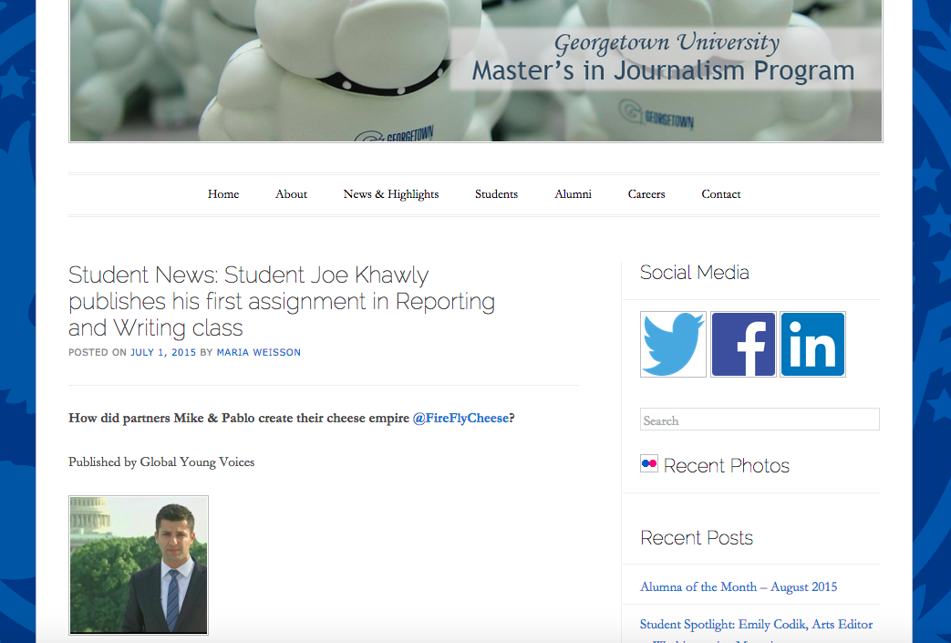Image resolution: width=951 pixels, height=643 pixels.
Task: Navigate to the Home menu item
Action: coord(222,194)
